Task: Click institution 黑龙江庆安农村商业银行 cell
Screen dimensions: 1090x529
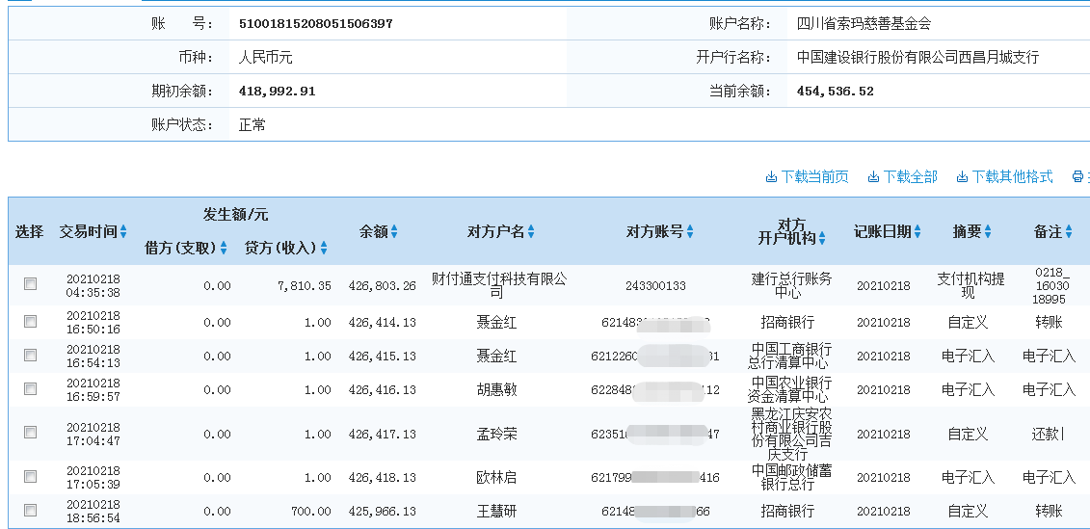Action: click(x=791, y=434)
